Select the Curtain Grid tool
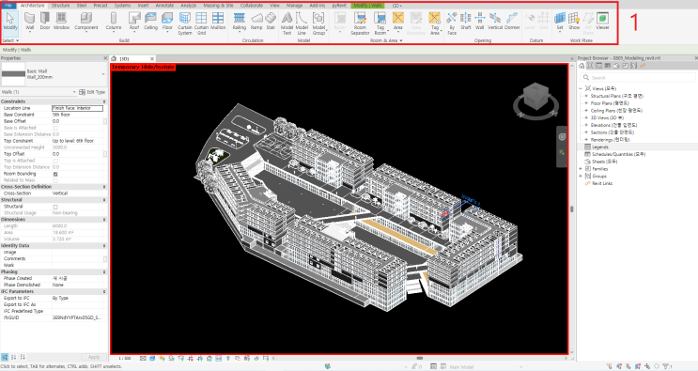 [x=201, y=23]
